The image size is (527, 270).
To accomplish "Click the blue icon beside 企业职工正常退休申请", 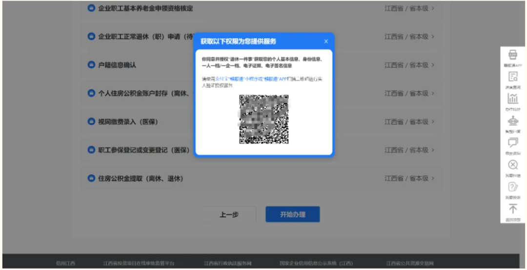I will tap(91, 36).
